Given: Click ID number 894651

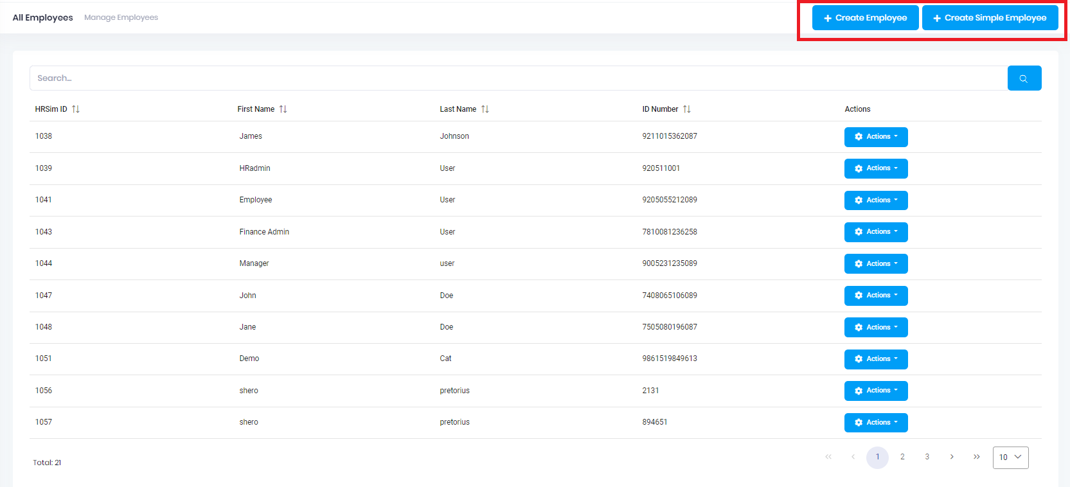Looking at the screenshot, I should click(655, 422).
